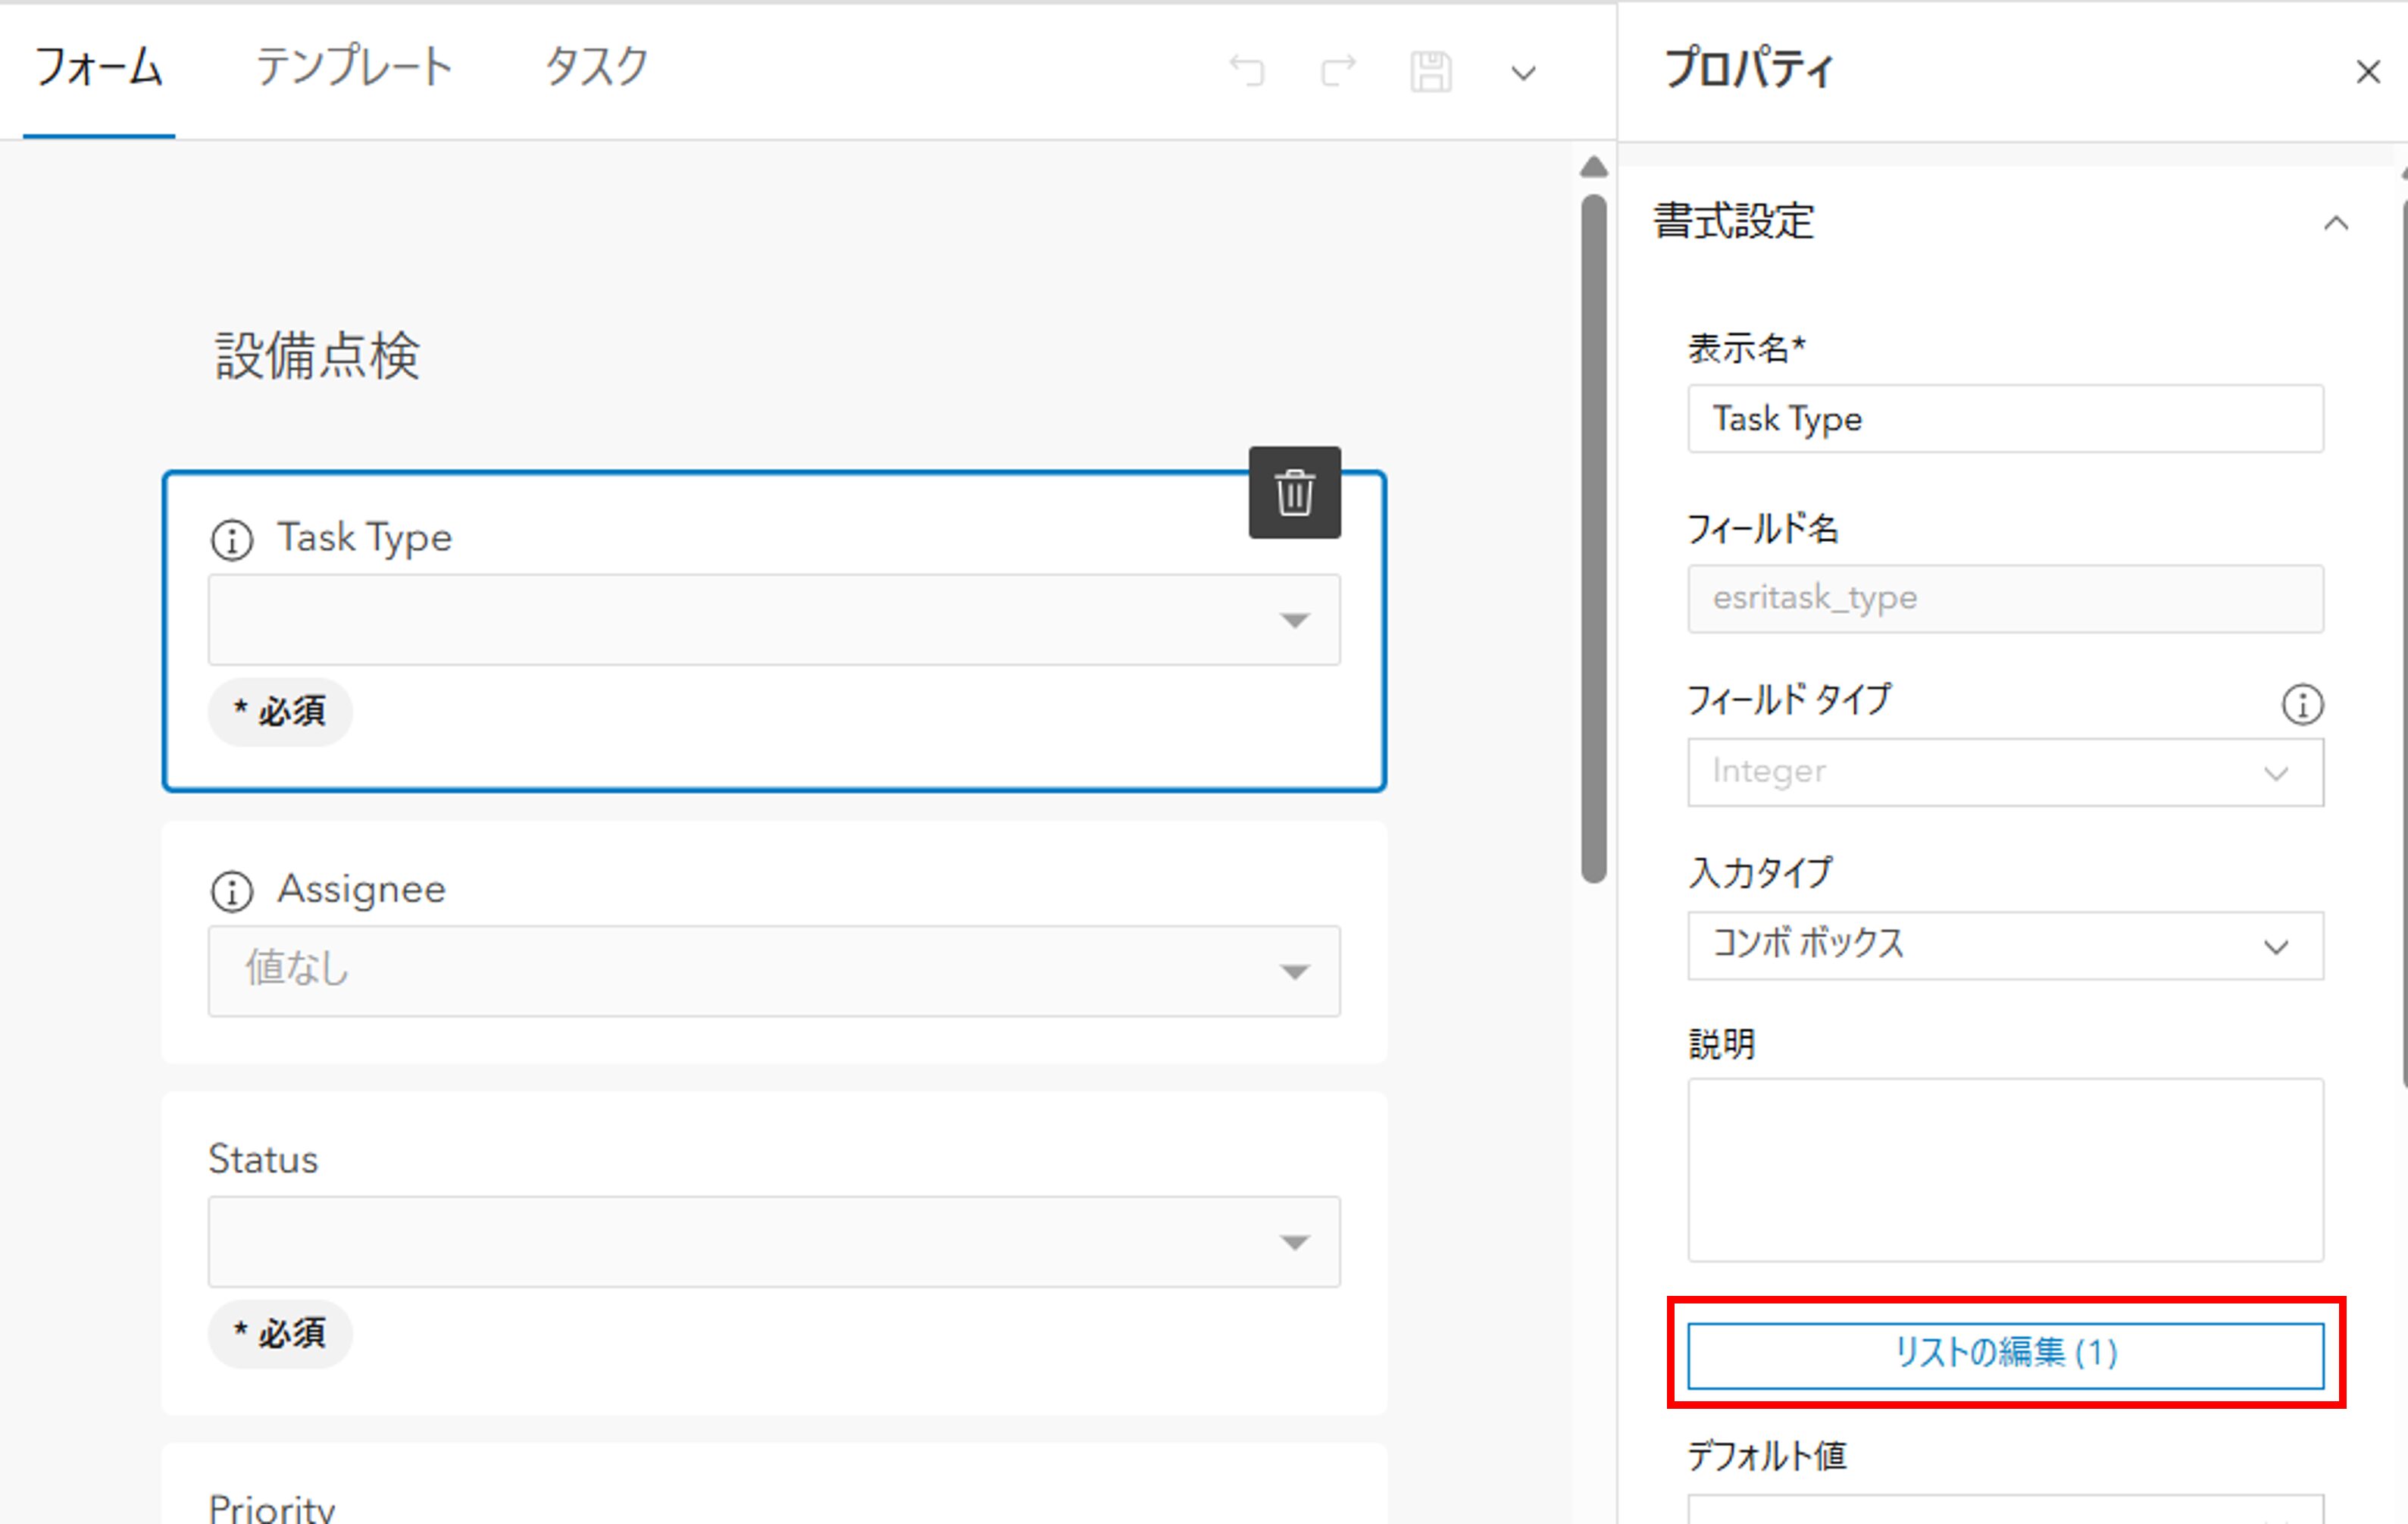This screenshot has height=1524, width=2408.
Task: Click the form canvas scroll up arrow
Action: pyautogui.click(x=1593, y=167)
